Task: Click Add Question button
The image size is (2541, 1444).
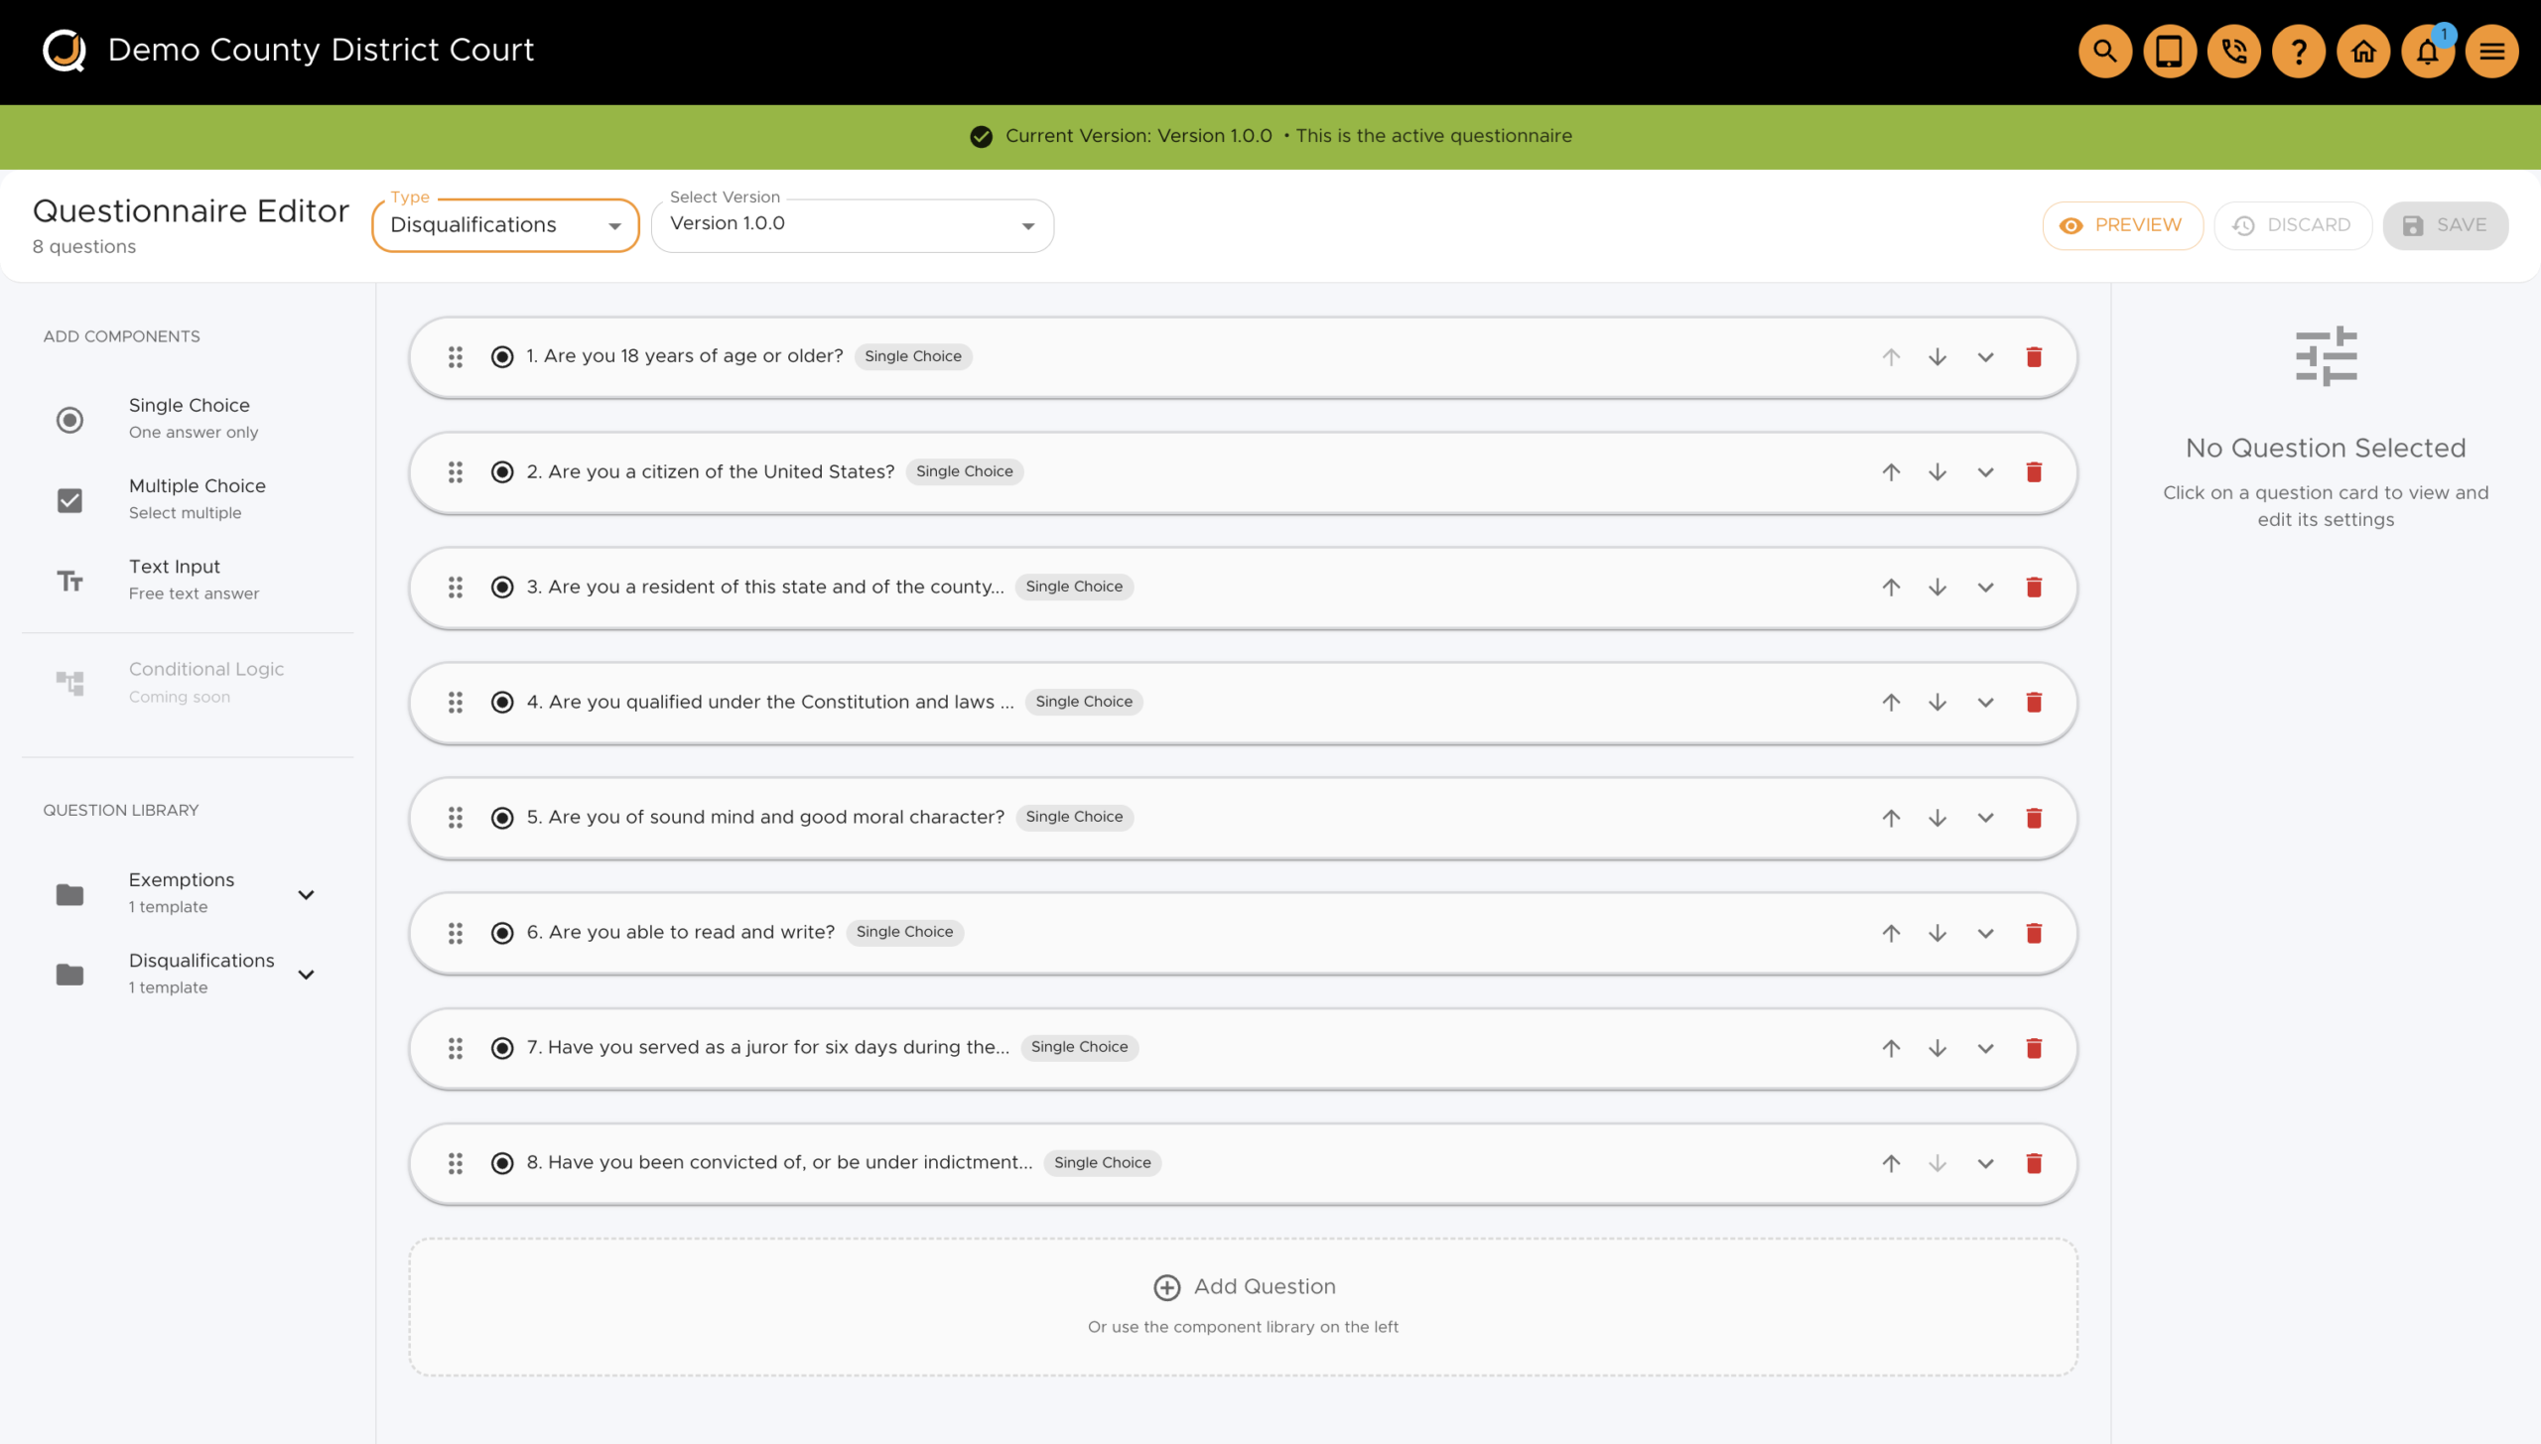Action: point(1244,1286)
